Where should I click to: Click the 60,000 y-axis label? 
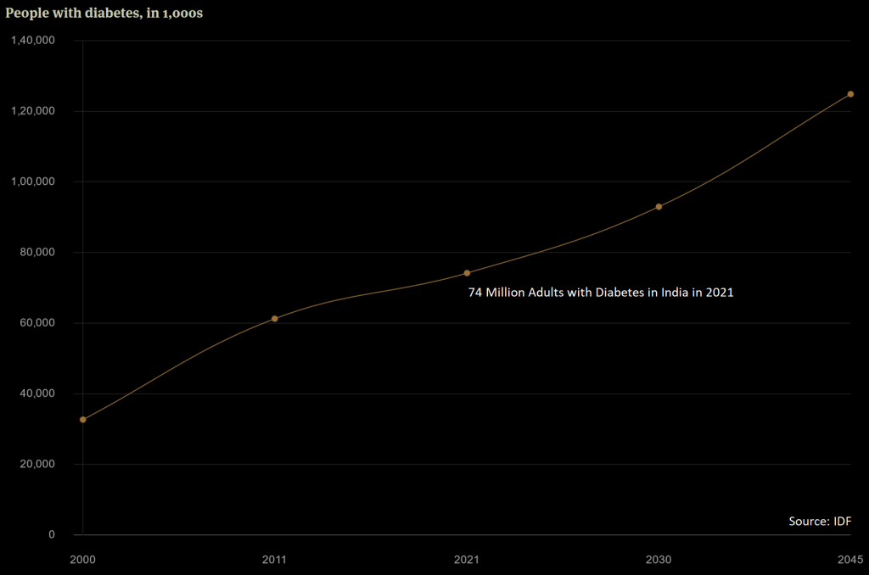pyautogui.click(x=37, y=321)
